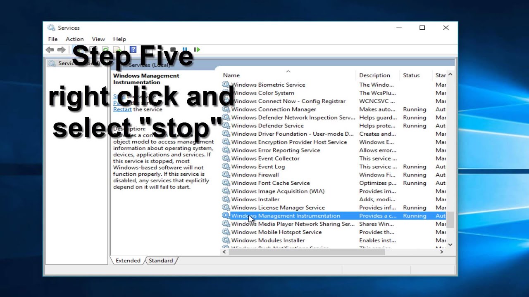Click Running status in the Windows Firewall row
529x297 pixels.
pos(415,175)
